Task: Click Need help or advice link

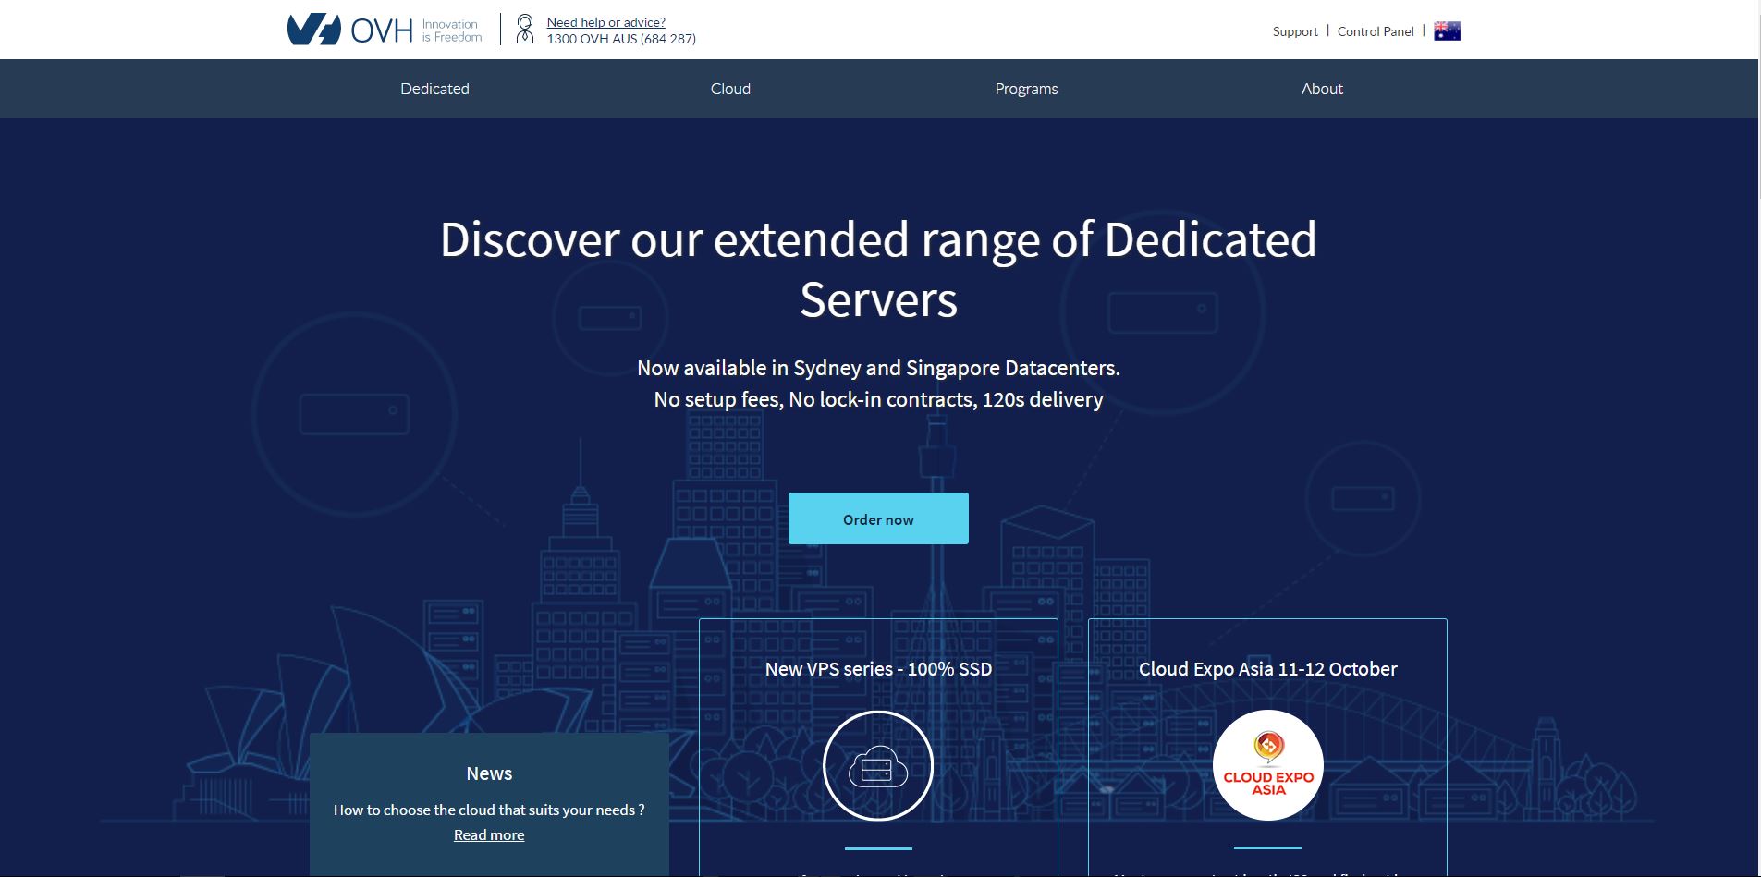Action: point(605,22)
